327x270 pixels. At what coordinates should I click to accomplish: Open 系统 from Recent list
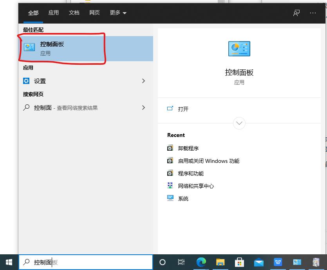[182, 198]
